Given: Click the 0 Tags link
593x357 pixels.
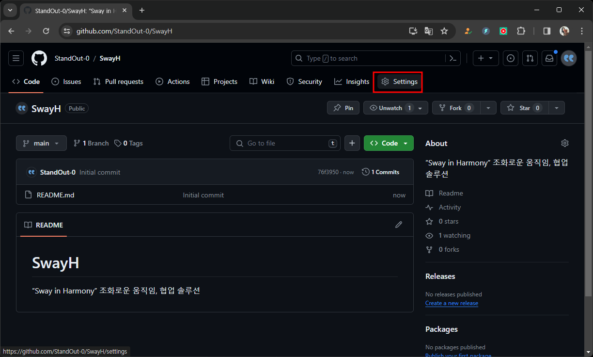Looking at the screenshot, I should point(128,143).
